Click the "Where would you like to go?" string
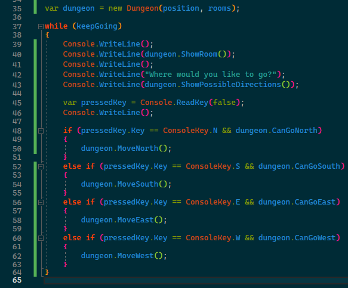The width and height of the screenshot is (348, 288). tap(211, 75)
